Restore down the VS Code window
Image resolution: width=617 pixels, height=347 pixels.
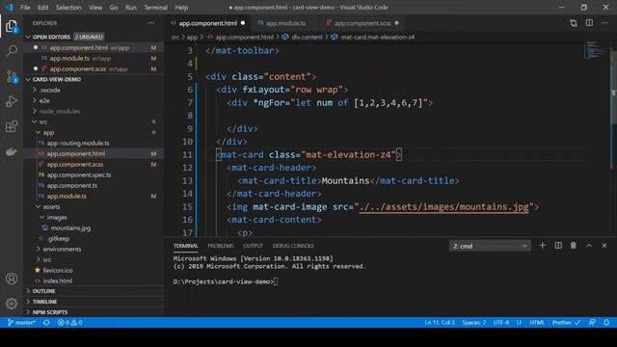point(583,7)
